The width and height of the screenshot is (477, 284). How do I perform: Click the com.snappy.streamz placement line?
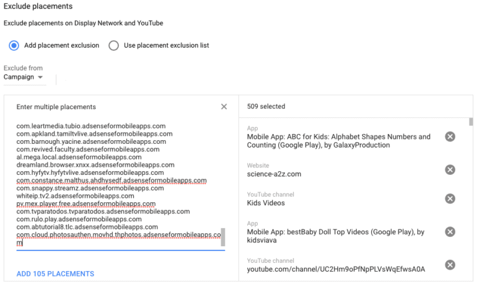coord(90,188)
